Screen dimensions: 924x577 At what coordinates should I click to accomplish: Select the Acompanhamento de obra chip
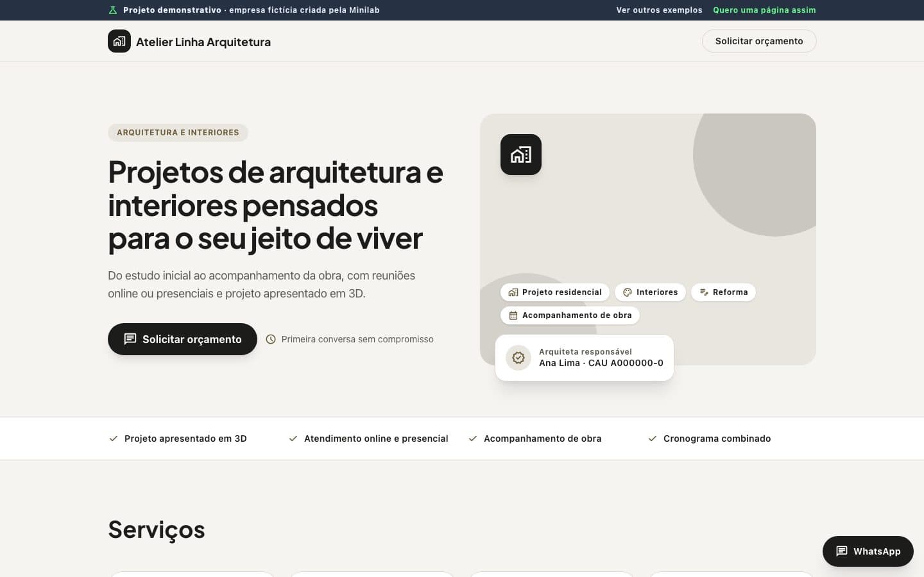click(570, 315)
